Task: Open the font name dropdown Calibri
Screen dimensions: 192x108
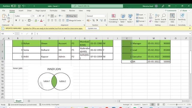Action: tap(31, 16)
